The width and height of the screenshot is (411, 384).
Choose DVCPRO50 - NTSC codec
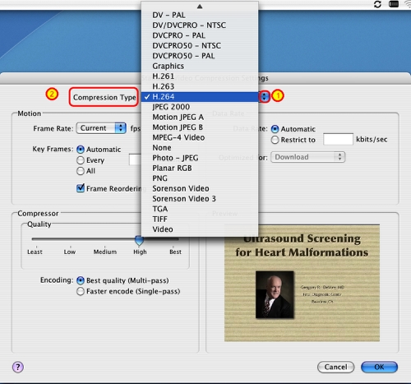click(200, 45)
